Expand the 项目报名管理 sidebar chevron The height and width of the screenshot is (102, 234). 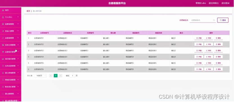tap(18, 59)
